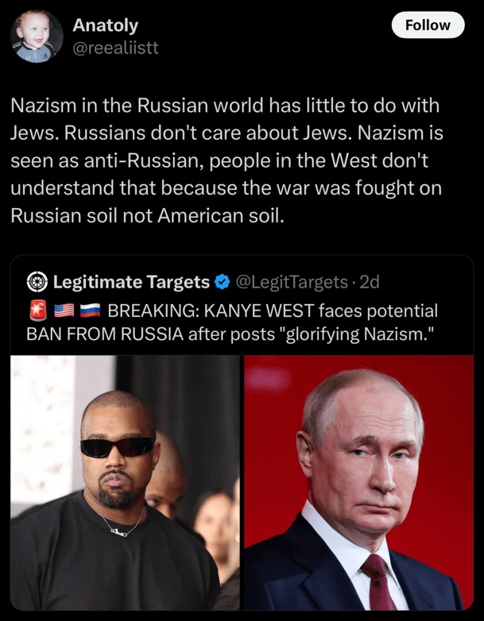Viewport: 484px width, 621px height.
Task: Click the Follow button
Action: click(428, 25)
